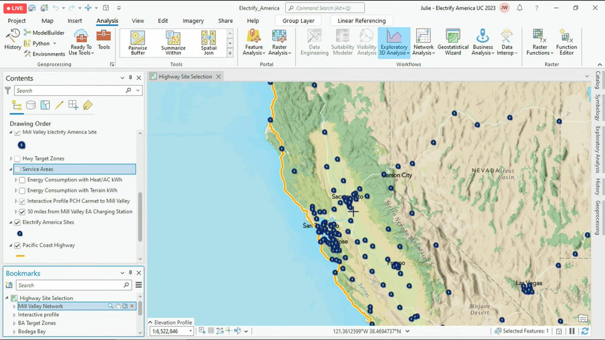Pause map drawing in status bar
Viewport: 605px width, 340px height.
(x=572, y=331)
